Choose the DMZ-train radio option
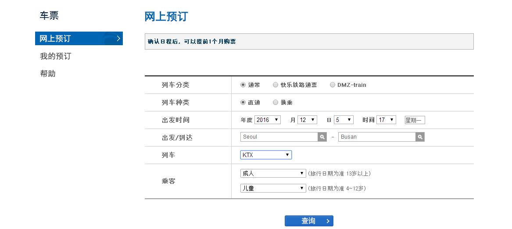The width and height of the screenshot is (512, 229). pyautogui.click(x=333, y=85)
